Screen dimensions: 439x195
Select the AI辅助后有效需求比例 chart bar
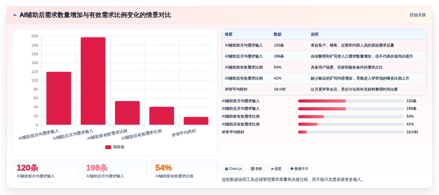[x=162, y=116]
